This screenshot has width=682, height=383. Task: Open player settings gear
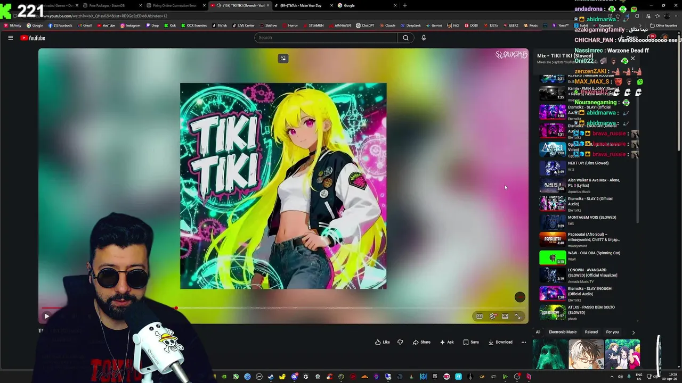tap(492, 316)
